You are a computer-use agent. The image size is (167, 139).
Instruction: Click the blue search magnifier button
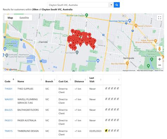pyautogui.click(x=117, y=5)
